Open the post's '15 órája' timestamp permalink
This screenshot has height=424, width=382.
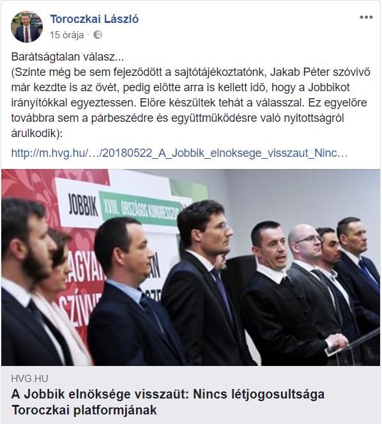66,35
